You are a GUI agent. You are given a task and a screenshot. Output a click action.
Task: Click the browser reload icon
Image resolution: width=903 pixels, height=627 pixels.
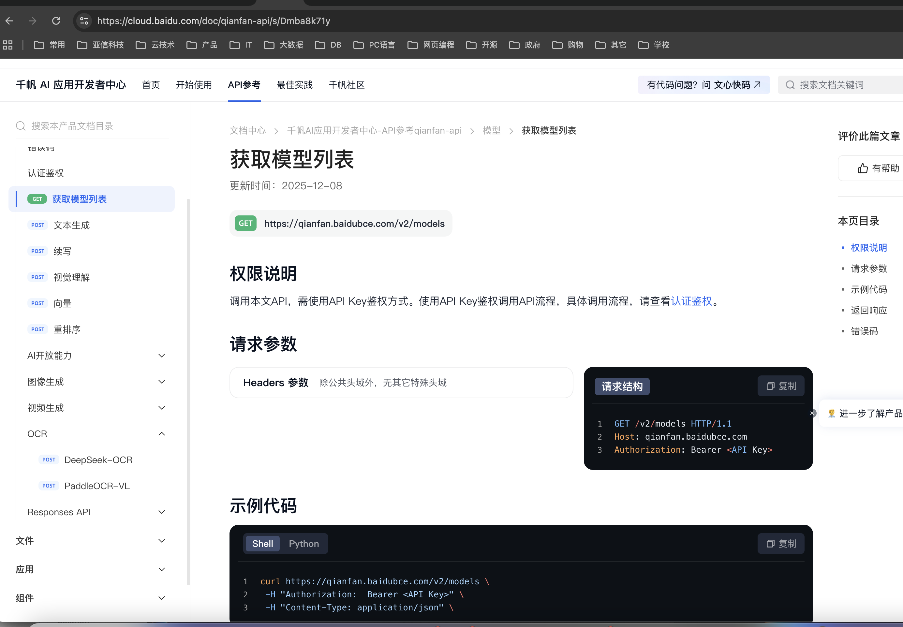click(56, 21)
